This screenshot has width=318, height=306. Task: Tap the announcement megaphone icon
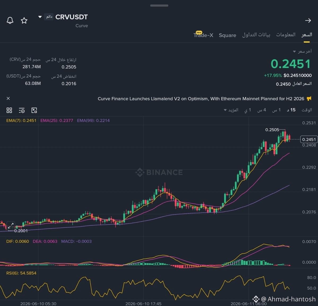point(309,99)
